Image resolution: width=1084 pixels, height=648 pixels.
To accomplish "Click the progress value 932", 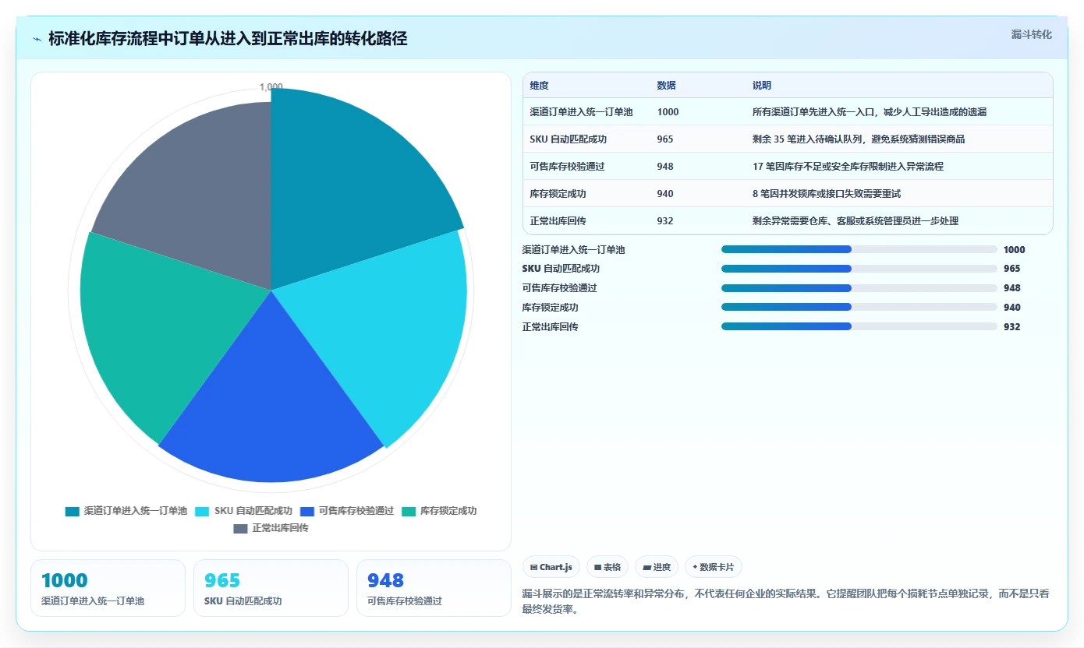I will click(x=1011, y=327).
